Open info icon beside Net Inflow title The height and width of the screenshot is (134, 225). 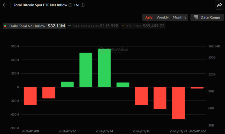[x=70, y=5]
